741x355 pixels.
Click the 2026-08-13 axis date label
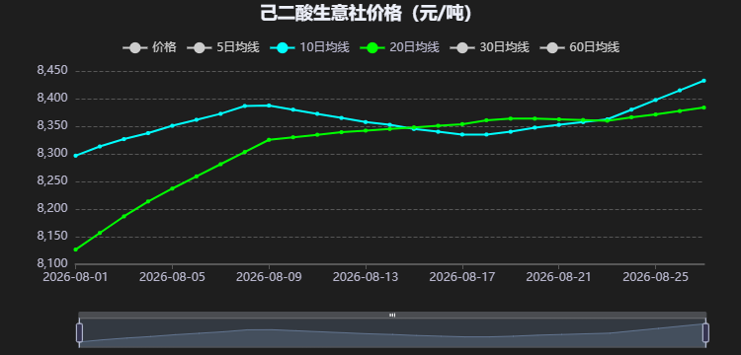(x=366, y=277)
